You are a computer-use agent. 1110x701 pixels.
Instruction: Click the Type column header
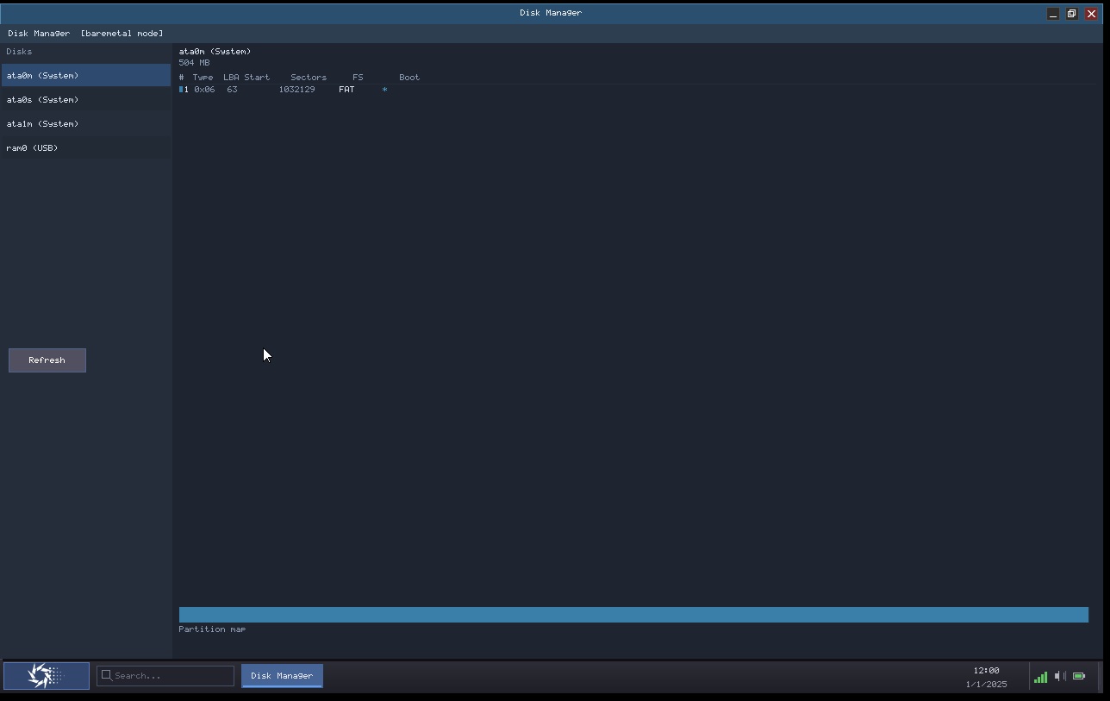click(x=203, y=78)
